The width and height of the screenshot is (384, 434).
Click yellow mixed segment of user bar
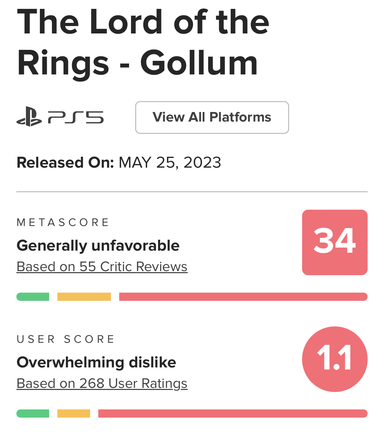click(x=74, y=414)
